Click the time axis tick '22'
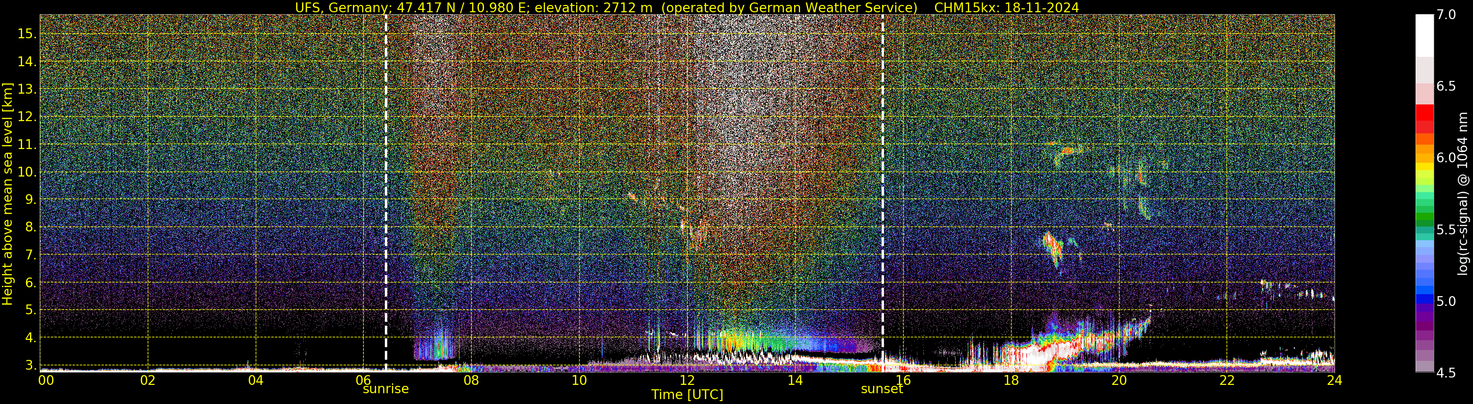Viewport: 1473px width, 404px height. pyautogui.click(x=1227, y=380)
